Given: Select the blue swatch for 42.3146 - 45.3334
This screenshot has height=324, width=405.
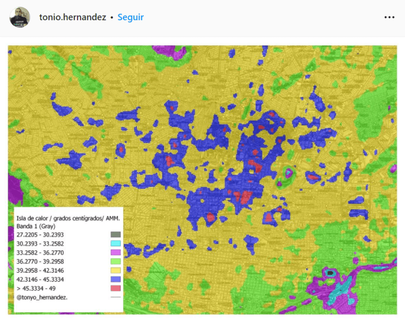Looking at the screenshot, I should [115, 279].
